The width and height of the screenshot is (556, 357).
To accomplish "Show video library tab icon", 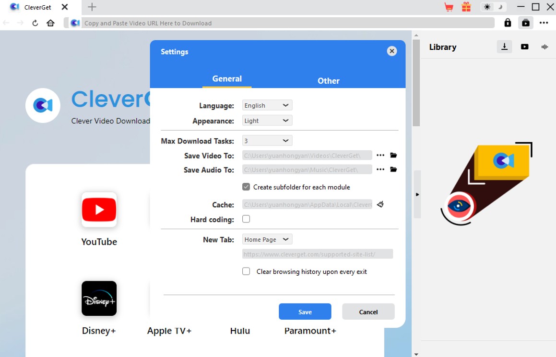I will [524, 47].
